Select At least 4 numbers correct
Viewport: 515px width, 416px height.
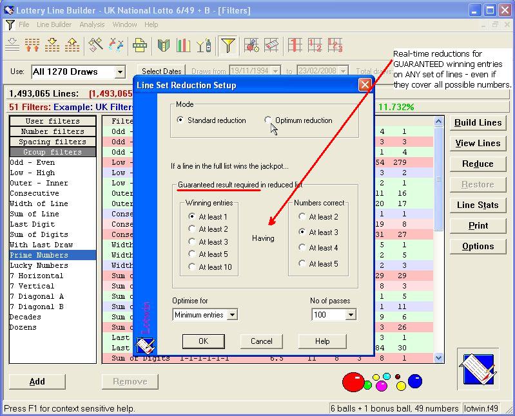[302, 248]
